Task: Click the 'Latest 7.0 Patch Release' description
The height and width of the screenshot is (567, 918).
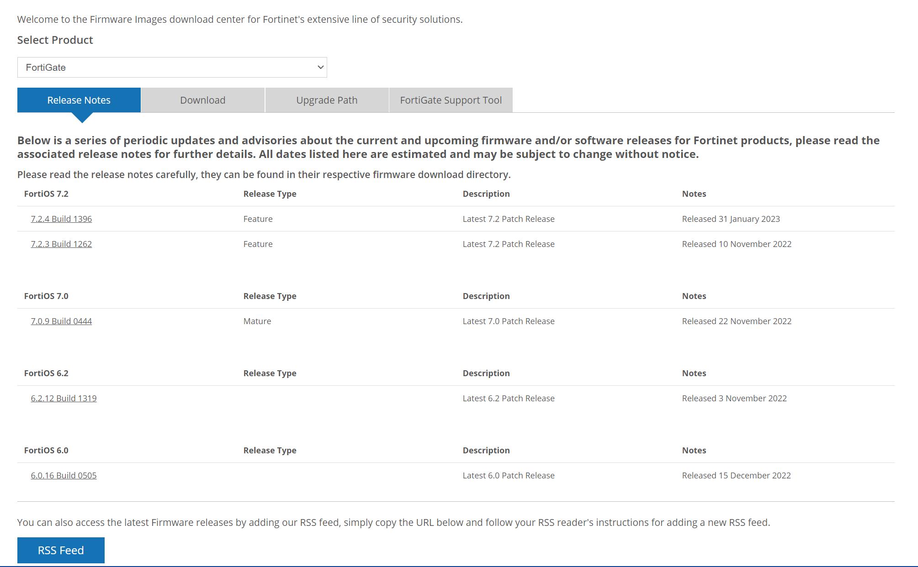Action: (509, 321)
